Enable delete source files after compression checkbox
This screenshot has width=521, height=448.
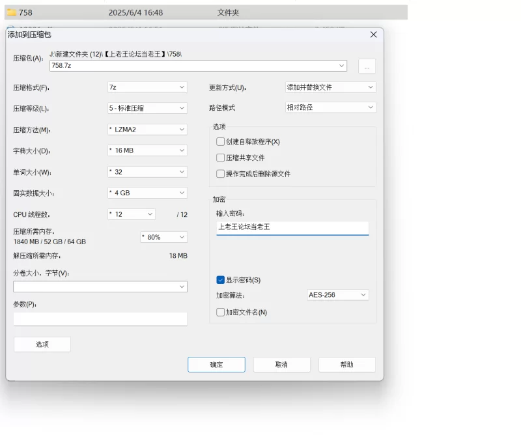tap(221, 174)
